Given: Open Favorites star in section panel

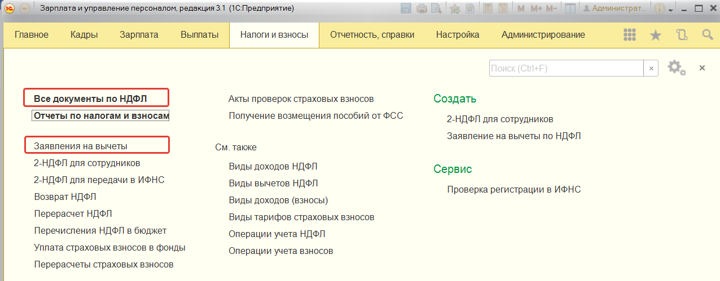Looking at the screenshot, I should pyautogui.click(x=655, y=35).
